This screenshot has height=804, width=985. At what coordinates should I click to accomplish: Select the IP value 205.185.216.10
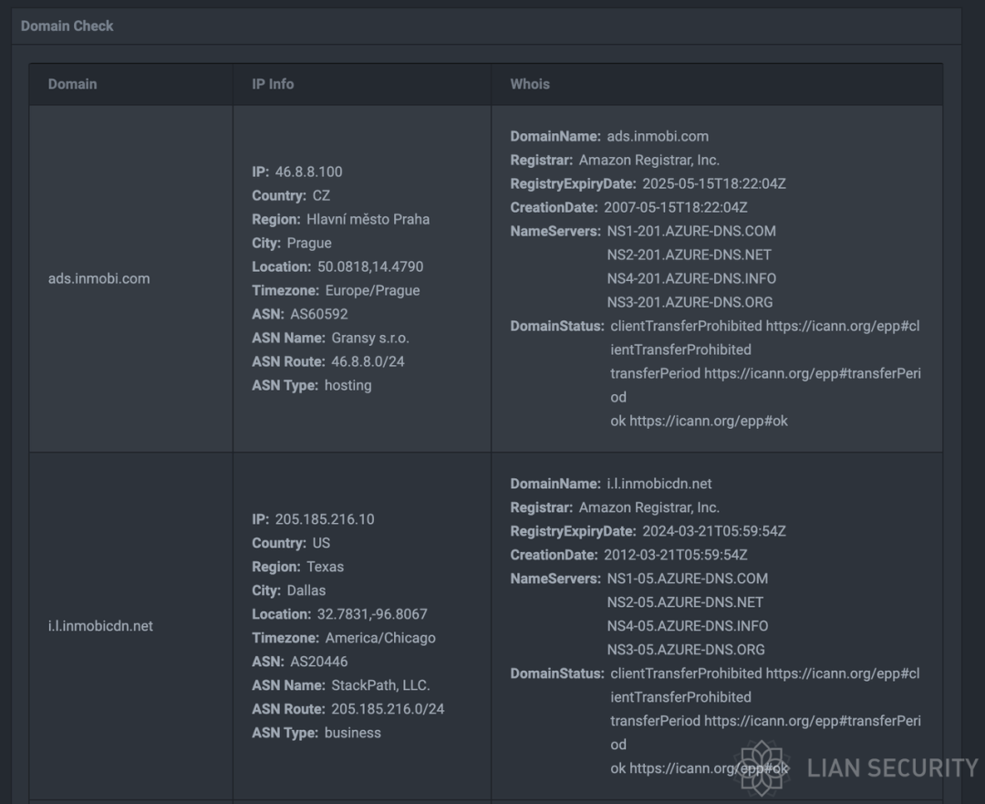324,519
